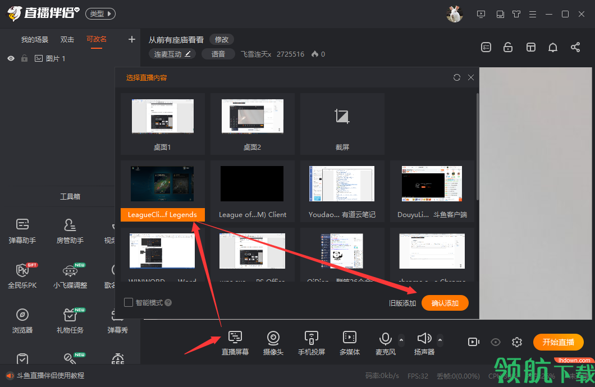Image resolution: width=595 pixels, height=387 pixels.
Task: Open 小飞碟调整 tool
Action: [70, 276]
